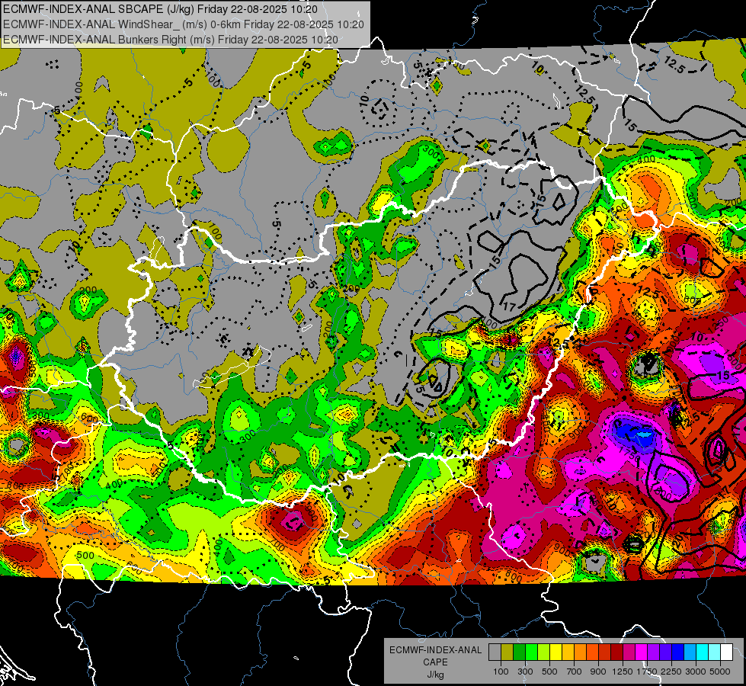Click the legend header ECMWF-INDEX-ANAL

pos(435,650)
